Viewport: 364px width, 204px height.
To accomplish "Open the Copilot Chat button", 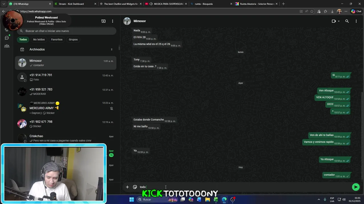I will point(356,11).
